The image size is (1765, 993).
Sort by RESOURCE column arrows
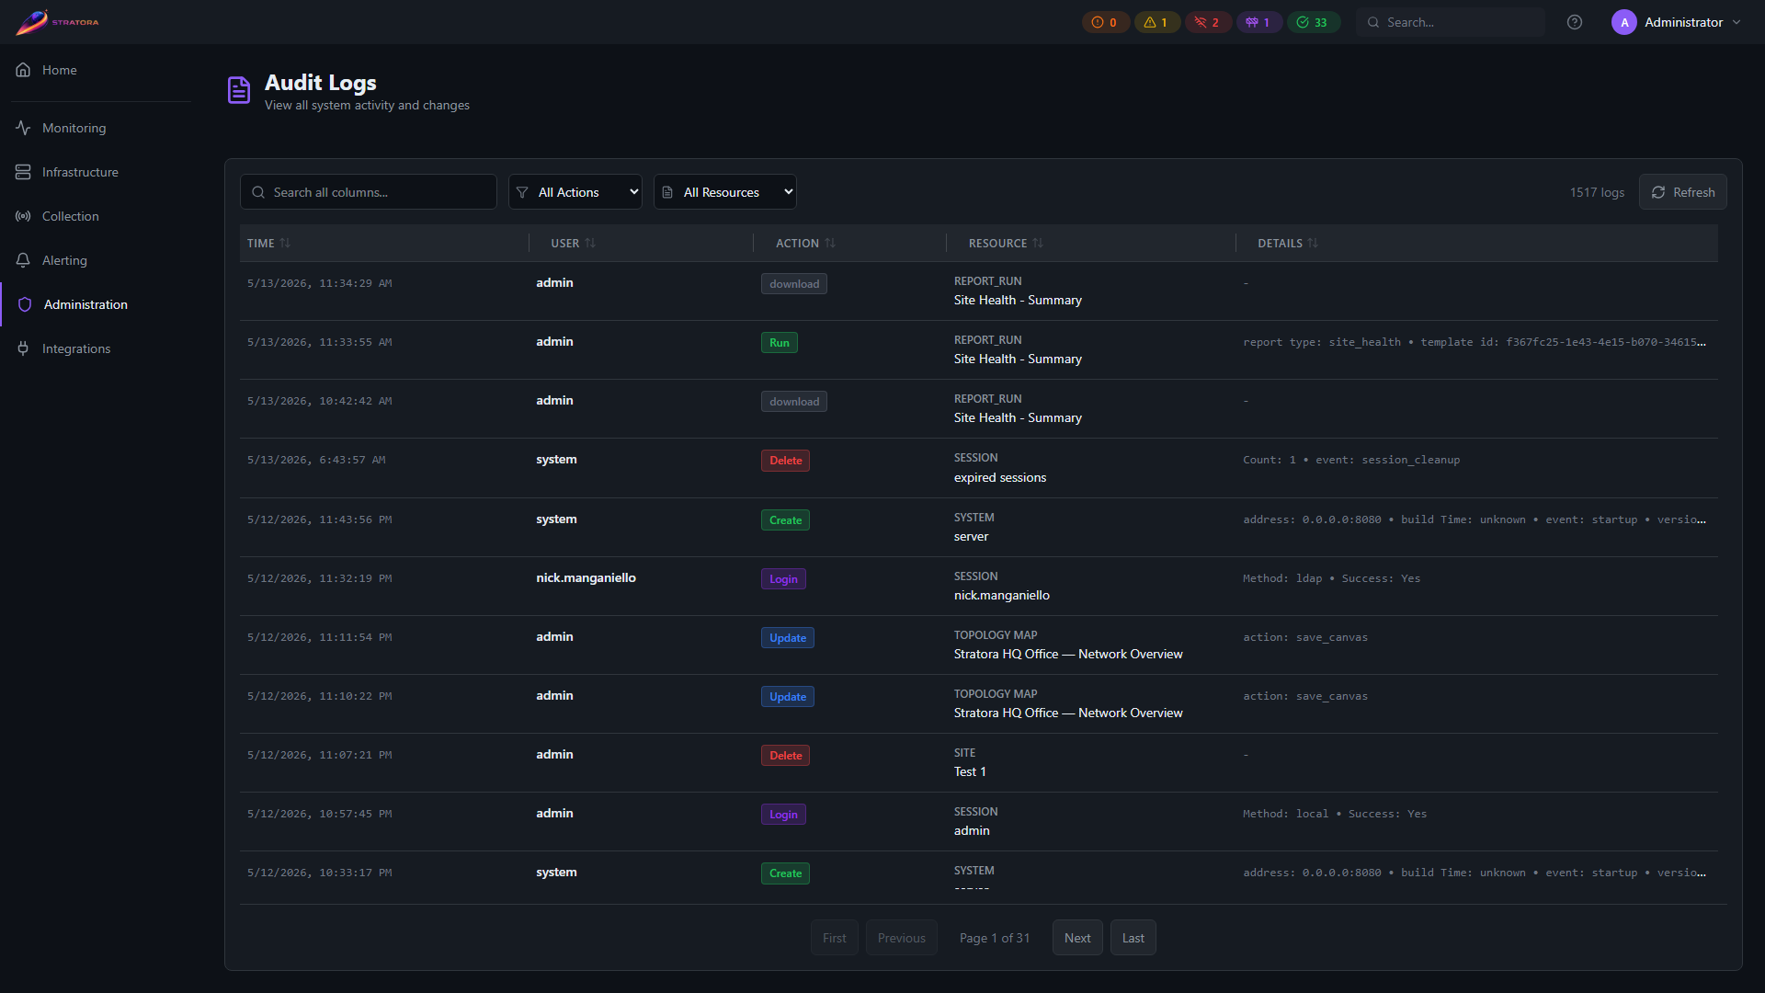tap(1038, 243)
